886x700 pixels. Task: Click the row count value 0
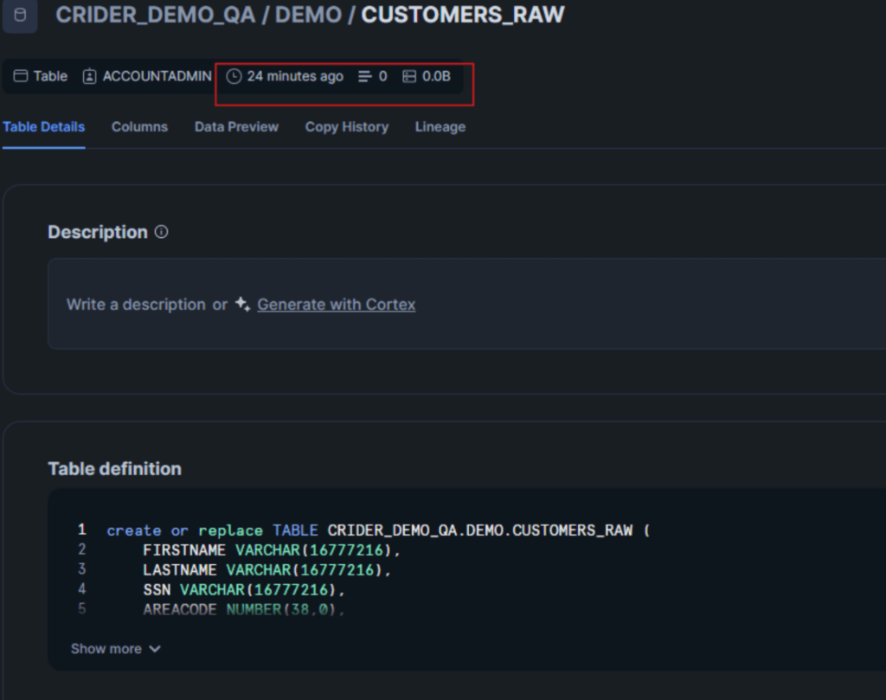(x=382, y=76)
